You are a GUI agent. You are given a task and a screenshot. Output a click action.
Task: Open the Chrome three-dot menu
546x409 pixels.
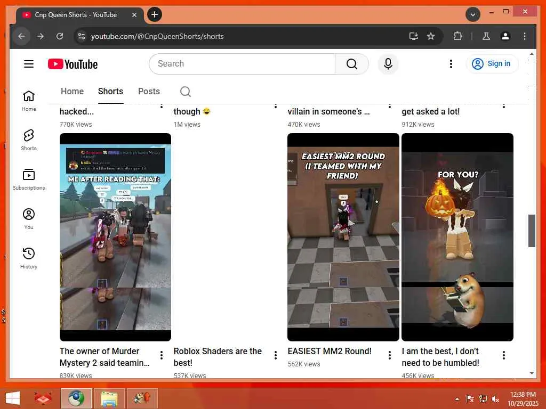coord(525,36)
